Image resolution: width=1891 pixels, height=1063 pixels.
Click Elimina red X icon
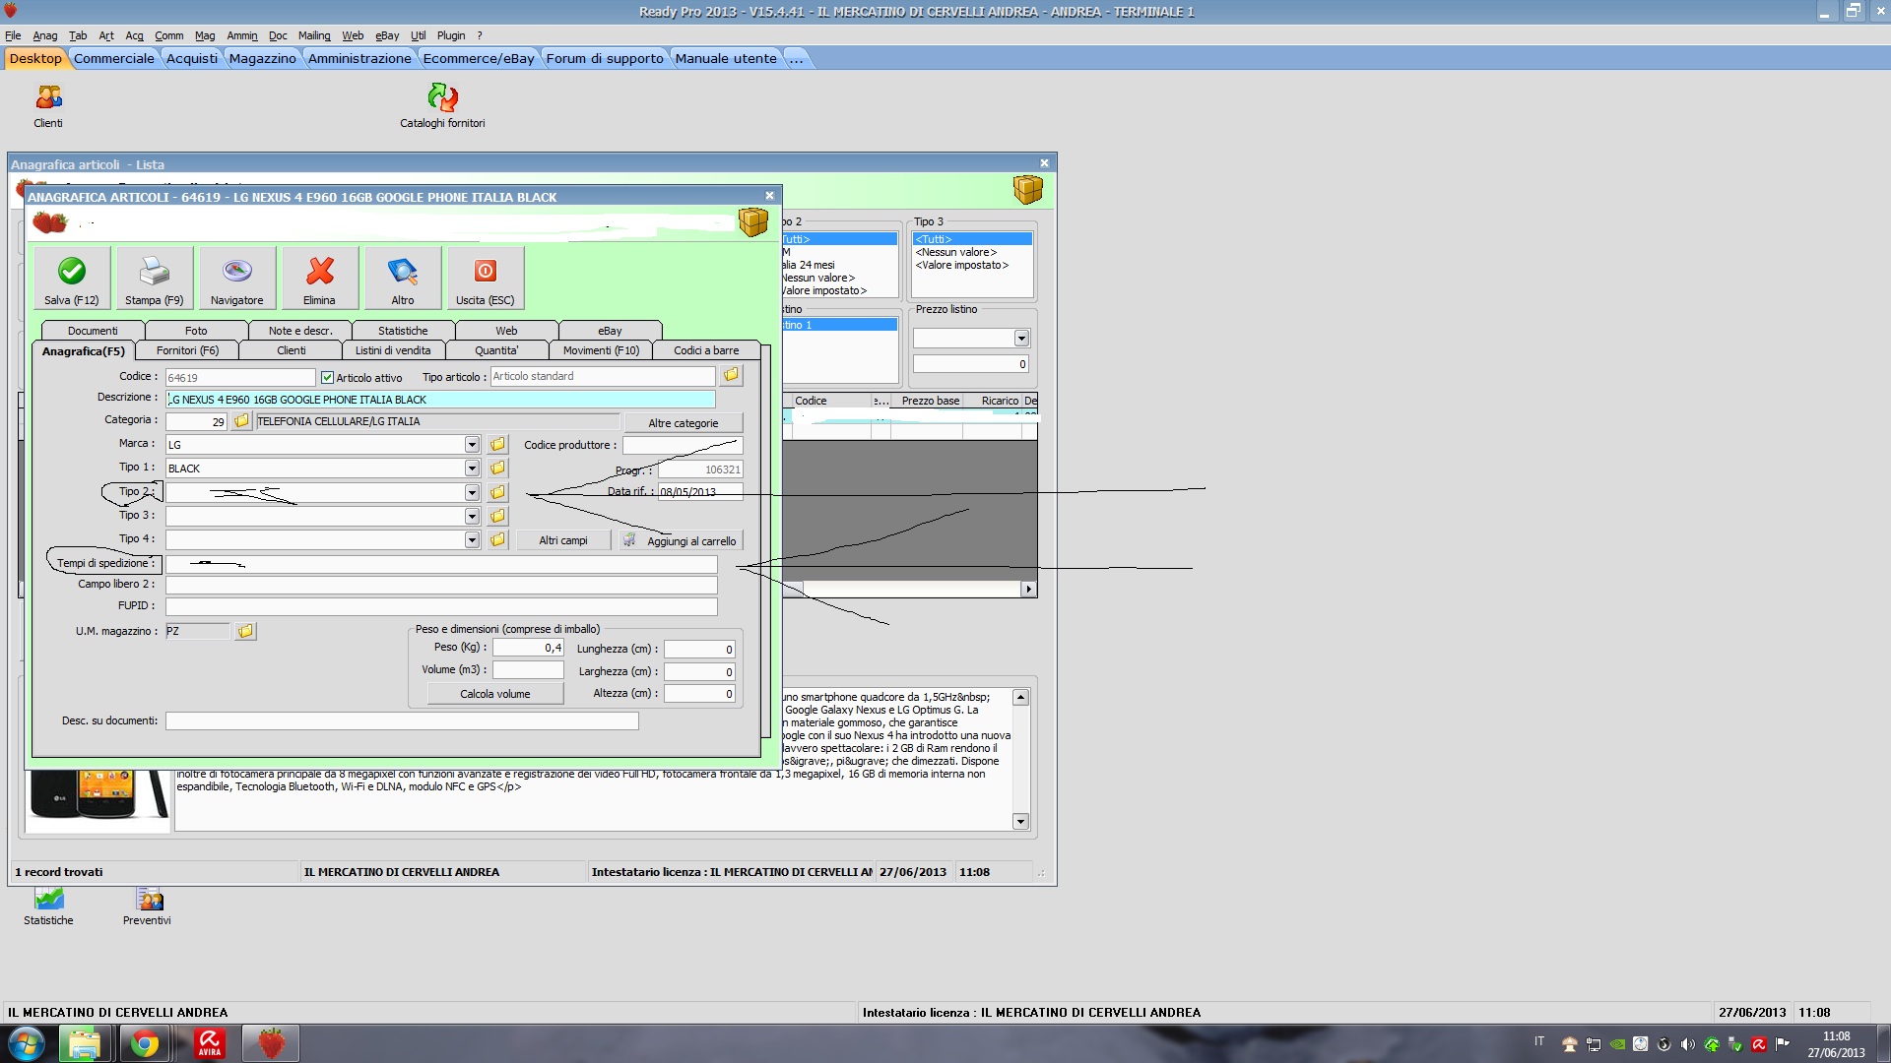[319, 271]
